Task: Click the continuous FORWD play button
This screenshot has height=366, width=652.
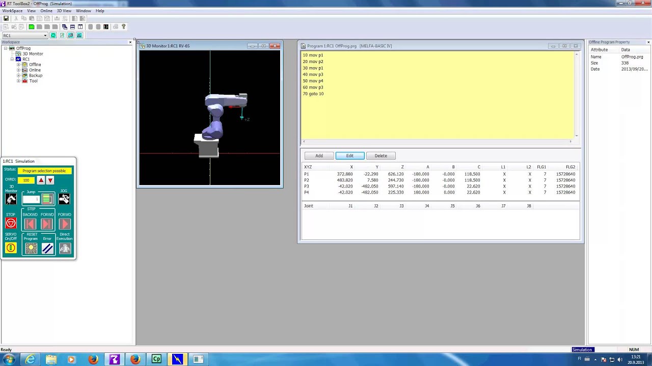Action: (65, 224)
